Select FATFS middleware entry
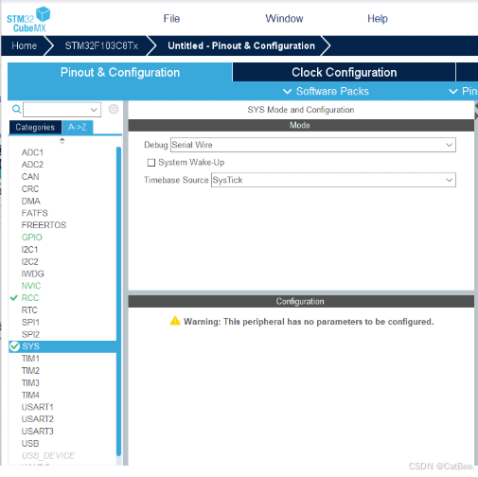The width and height of the screenshot is (478, 477). 35,213
